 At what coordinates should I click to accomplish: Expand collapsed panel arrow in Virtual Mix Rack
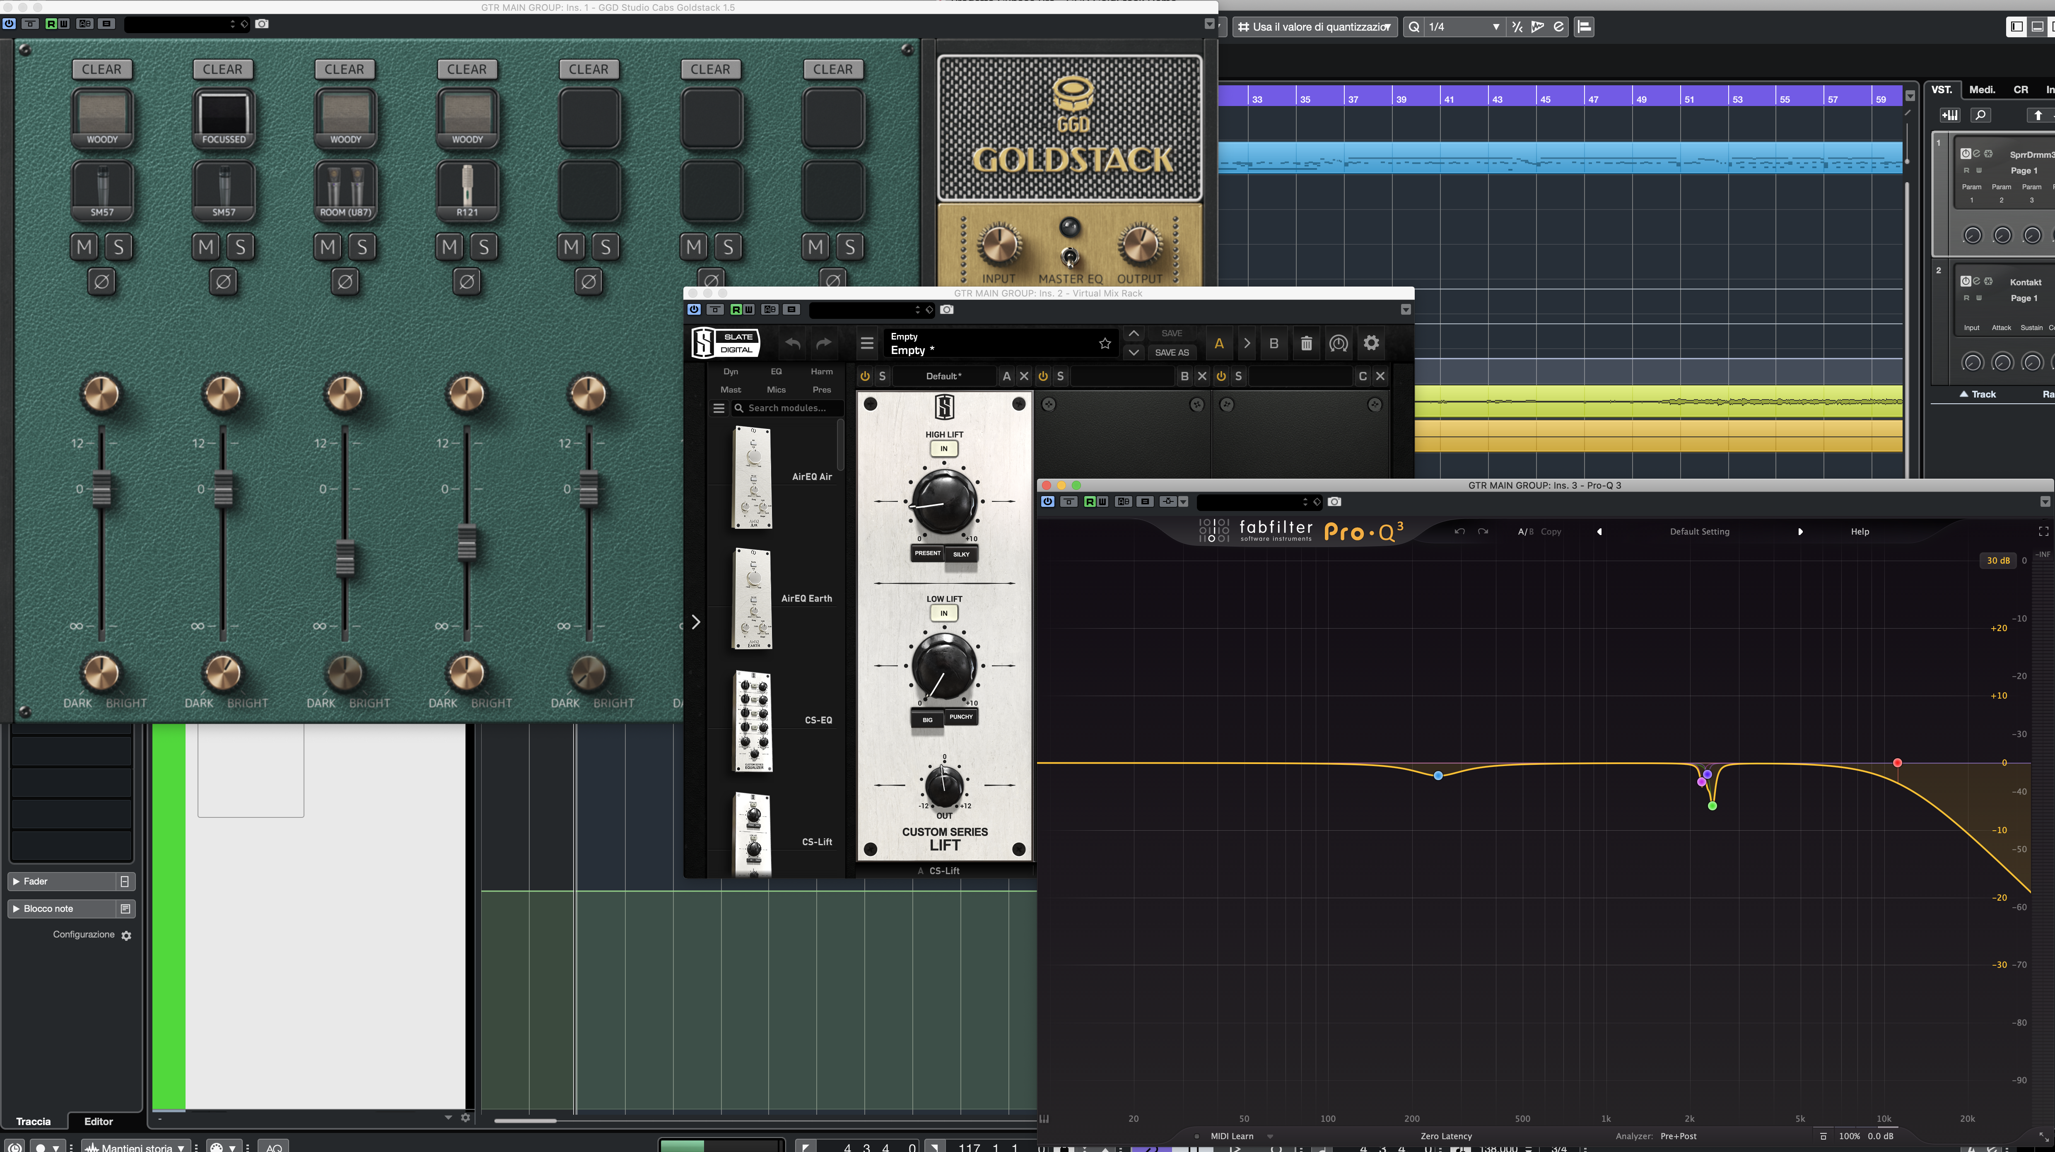(696, 622)
